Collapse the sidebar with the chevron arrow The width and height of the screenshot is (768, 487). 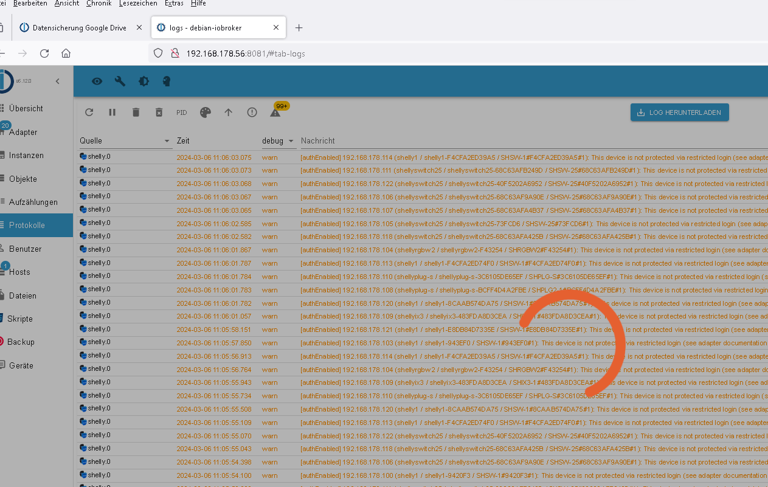[x=58, y=81]
